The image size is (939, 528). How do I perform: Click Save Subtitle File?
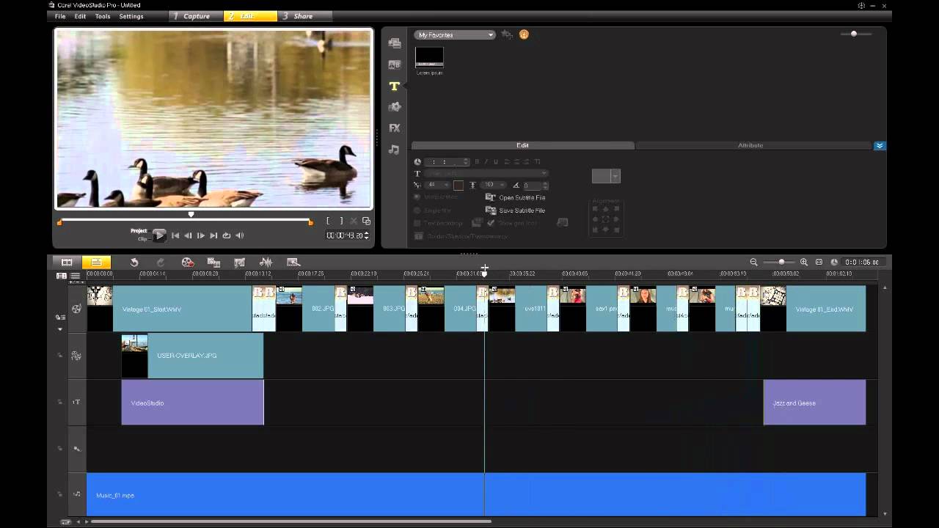pyautogui.click(x=516, y=210)
